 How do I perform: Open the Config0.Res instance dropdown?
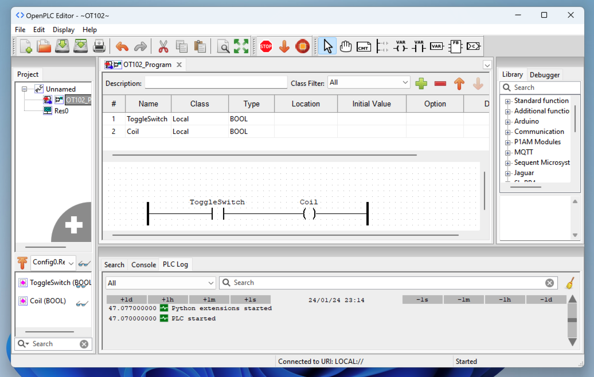[x=53, y=263]
